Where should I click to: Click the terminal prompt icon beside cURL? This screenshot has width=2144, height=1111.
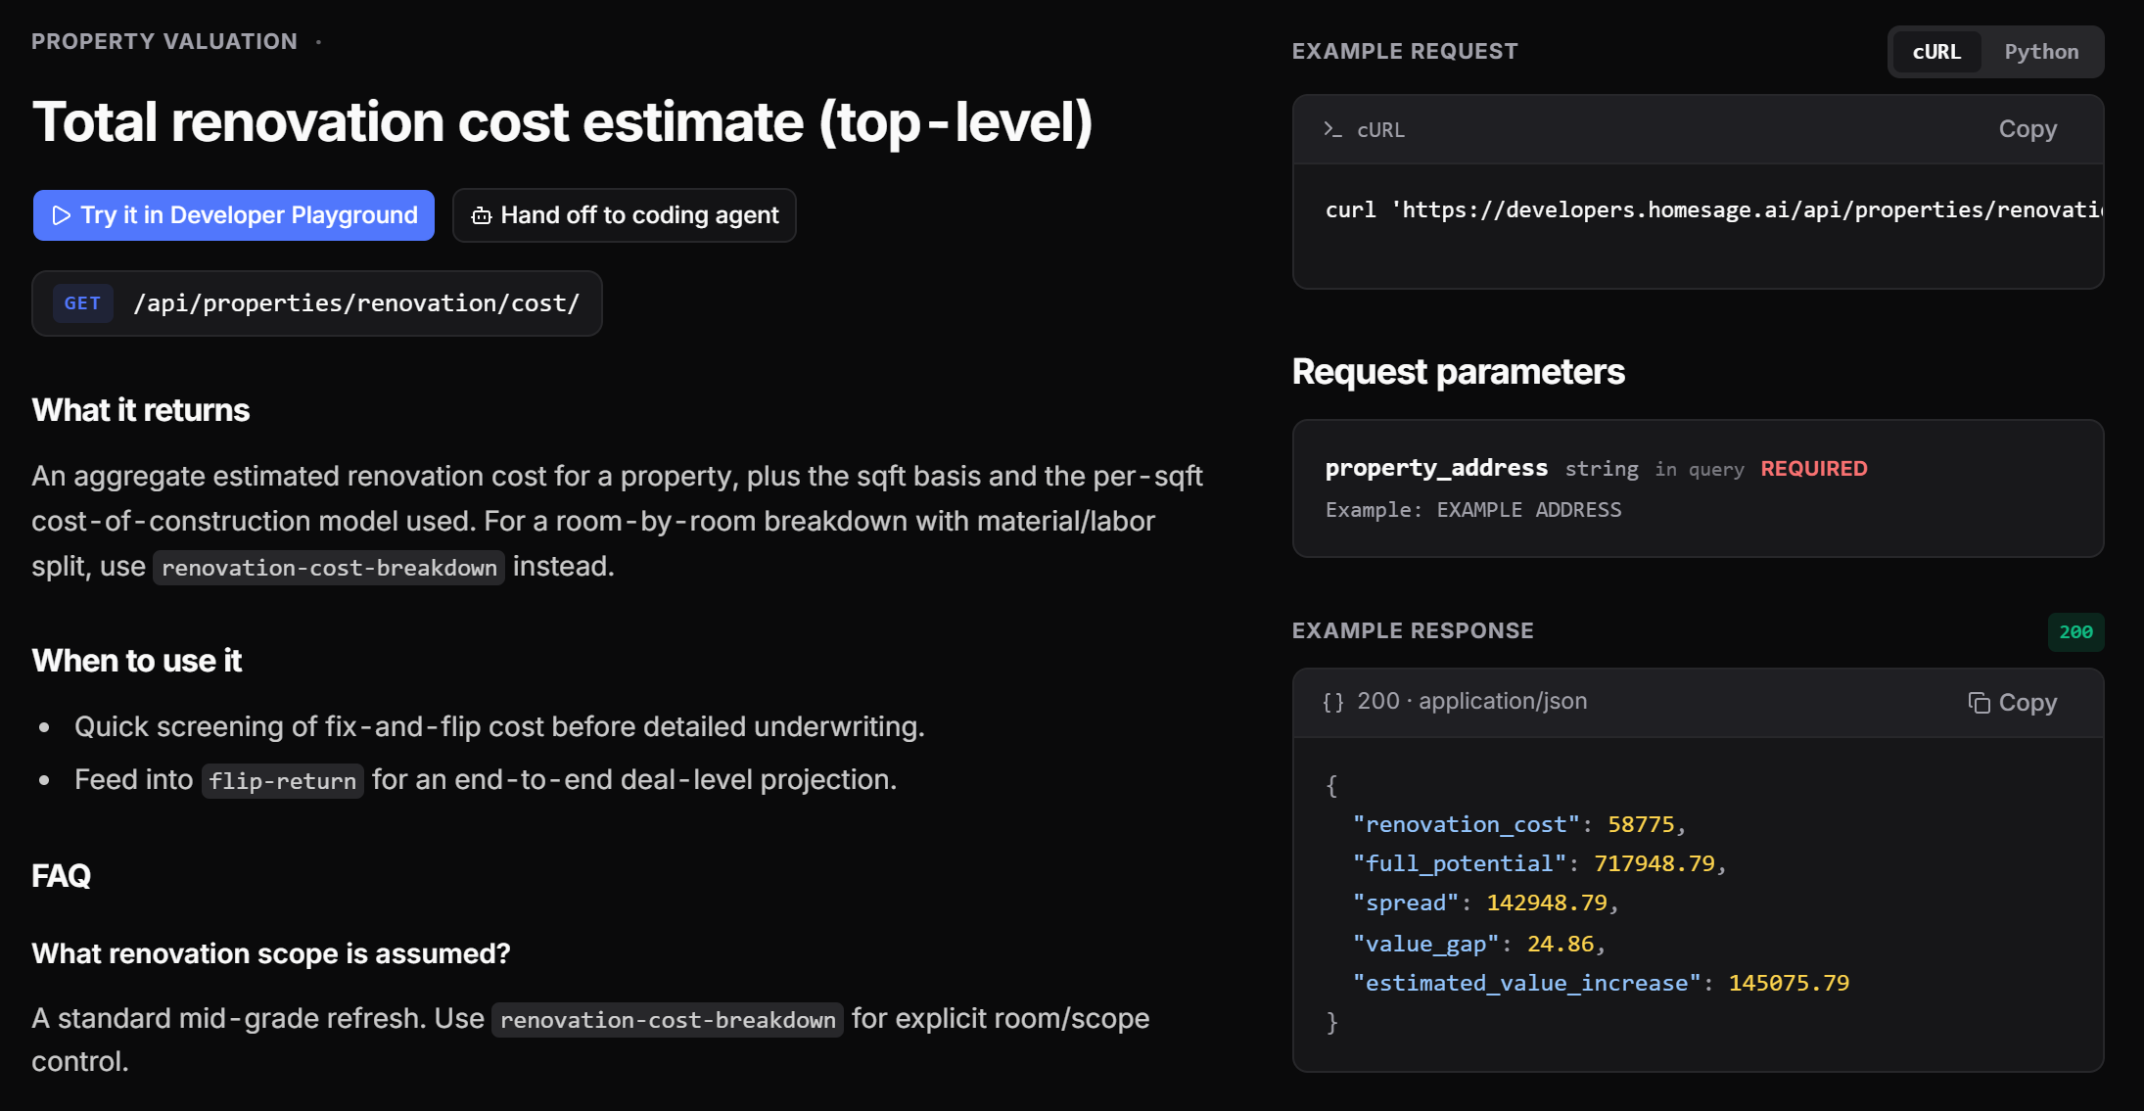point(1332,129)
